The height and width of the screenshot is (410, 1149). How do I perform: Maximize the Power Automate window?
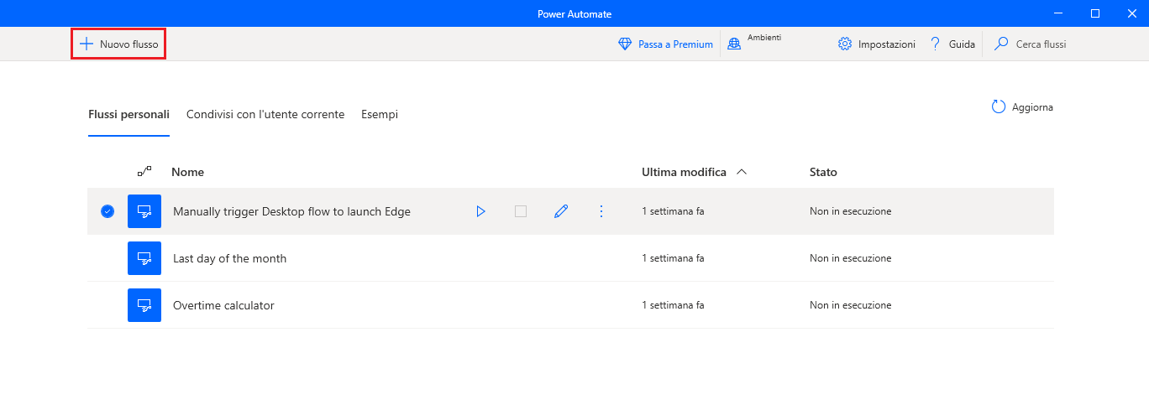pyautogui.click(x=1095, y=13)
